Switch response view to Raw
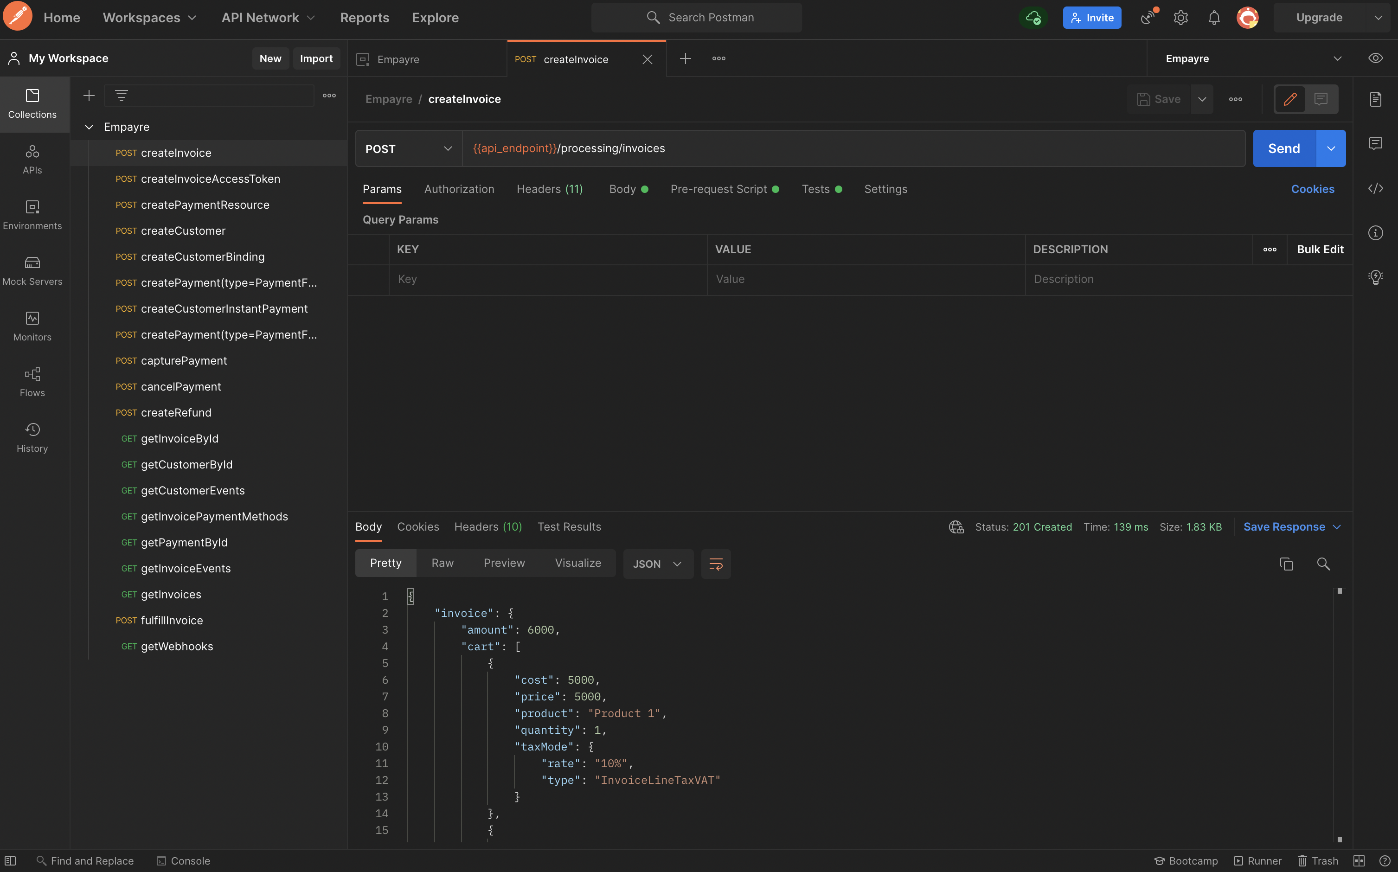Screen dimensions: 1398x872 pos(442,563)
